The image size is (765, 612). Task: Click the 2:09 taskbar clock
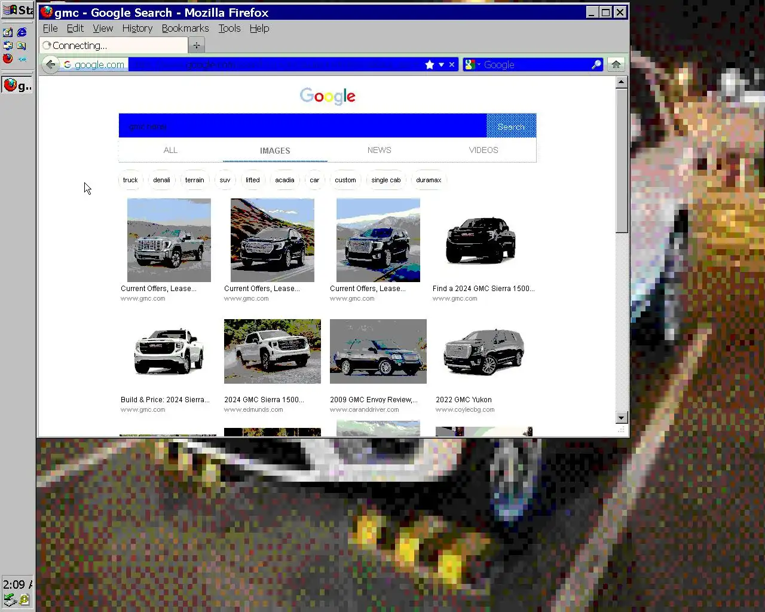point(17,585)
